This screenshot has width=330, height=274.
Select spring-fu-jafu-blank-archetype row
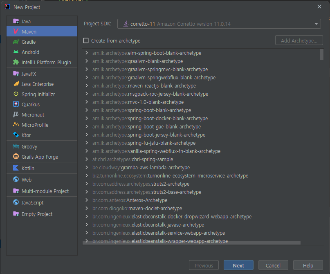pyautogui.click(x=201, y=143)
